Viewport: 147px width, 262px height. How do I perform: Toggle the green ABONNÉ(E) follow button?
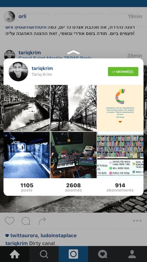click(123, 71)
